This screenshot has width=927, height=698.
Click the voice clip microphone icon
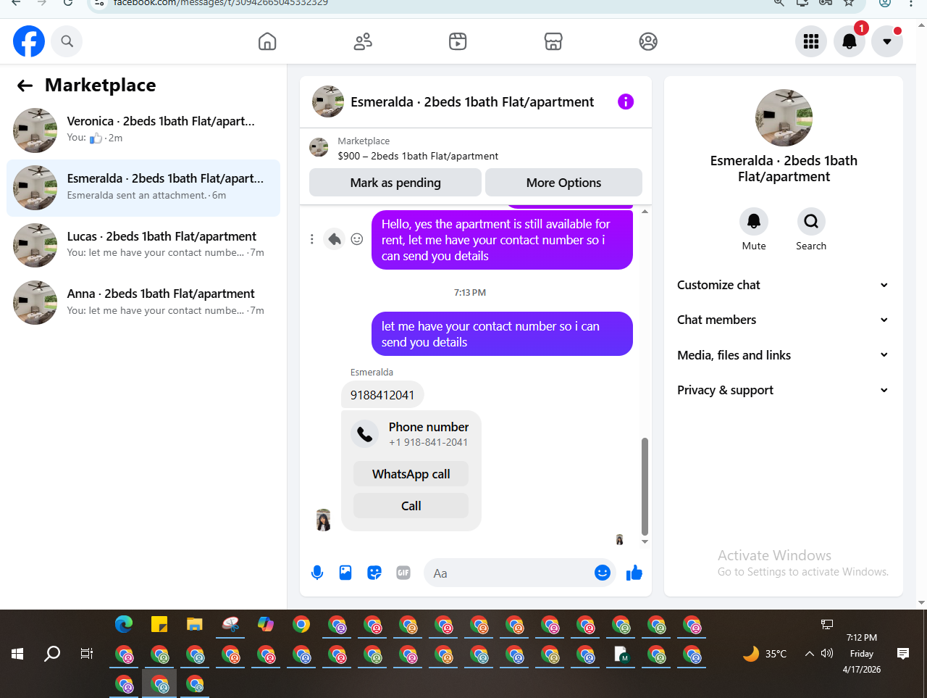pyautogui.click(x=317, y=573)
